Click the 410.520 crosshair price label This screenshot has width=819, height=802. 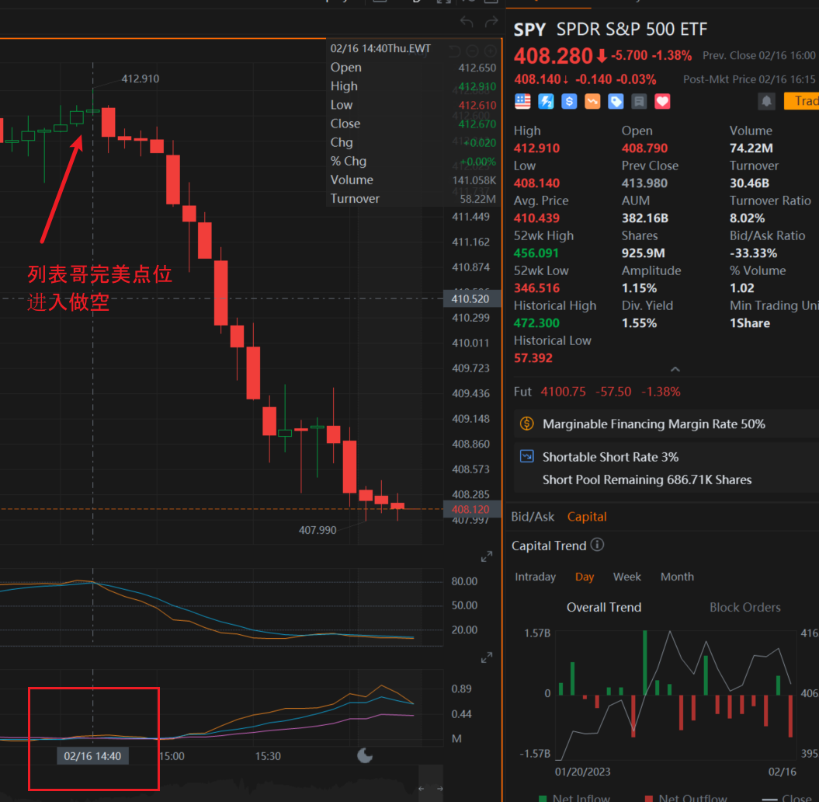(x=472, y=299)
